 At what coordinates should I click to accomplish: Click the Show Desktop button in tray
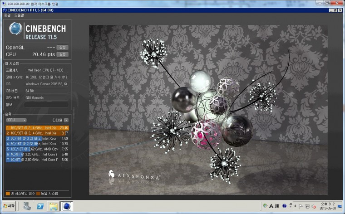340,206
